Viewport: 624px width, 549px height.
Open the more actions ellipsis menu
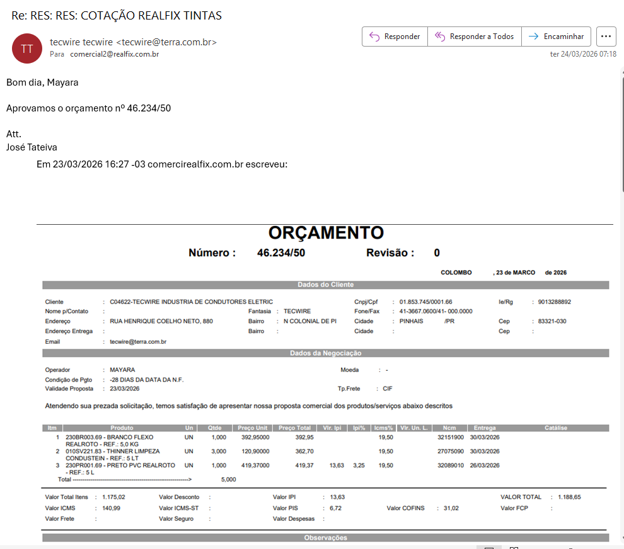(606, 37)
